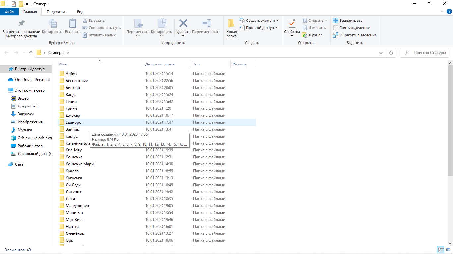Click the up arrow navigation button
This screenshot has width=453, height=254.
coord(31,53)
